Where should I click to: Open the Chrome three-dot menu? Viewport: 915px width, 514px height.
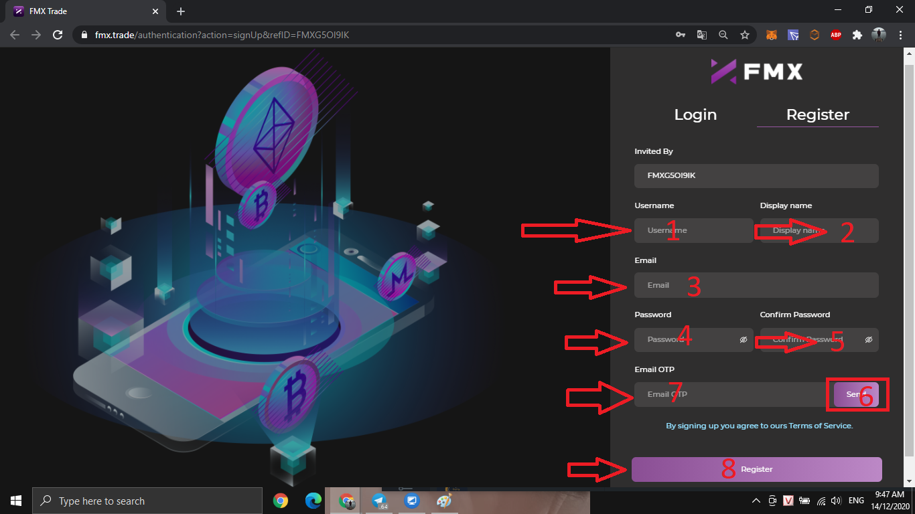pos(900,35)
